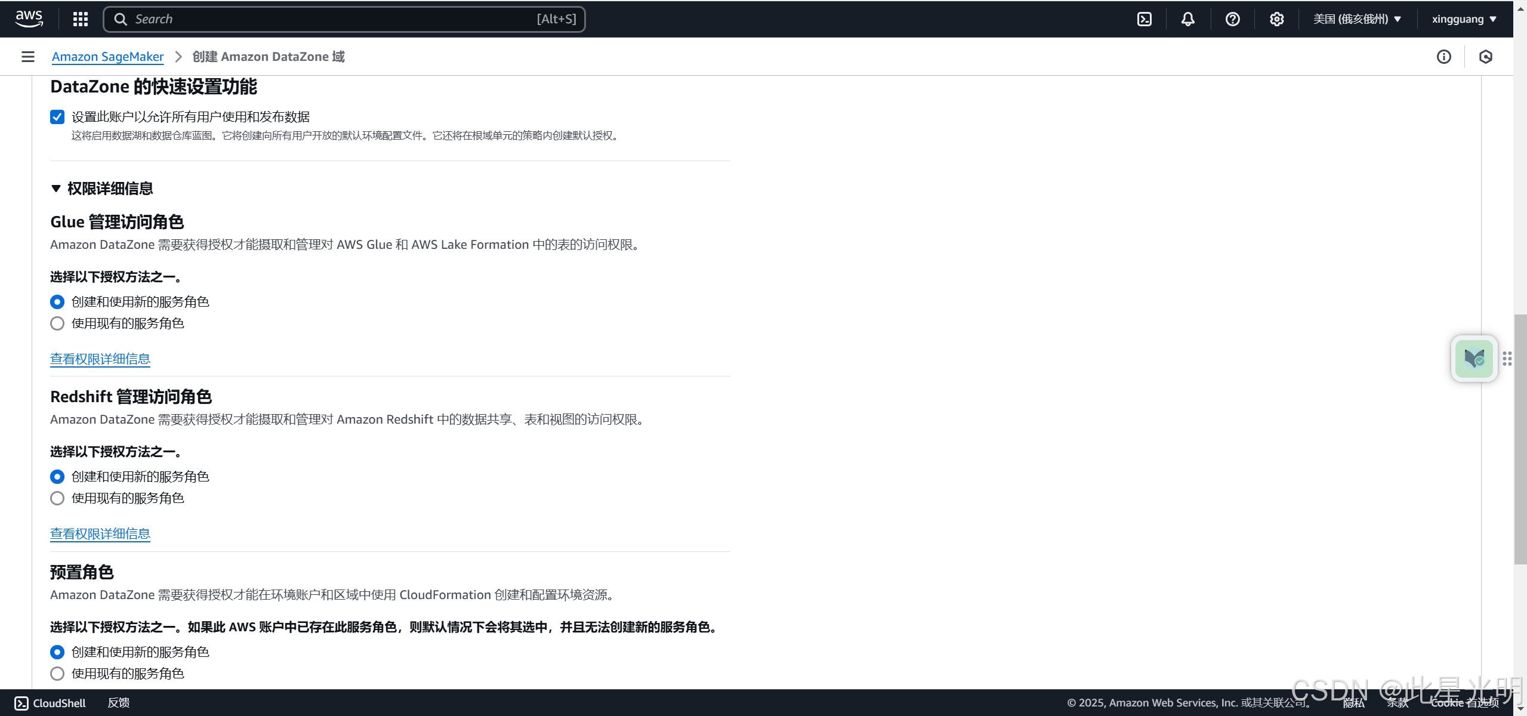Open the settings gear icon
Image resolution: width=1527 pixels, height=716 pixels.
(x=1276, y=19)
